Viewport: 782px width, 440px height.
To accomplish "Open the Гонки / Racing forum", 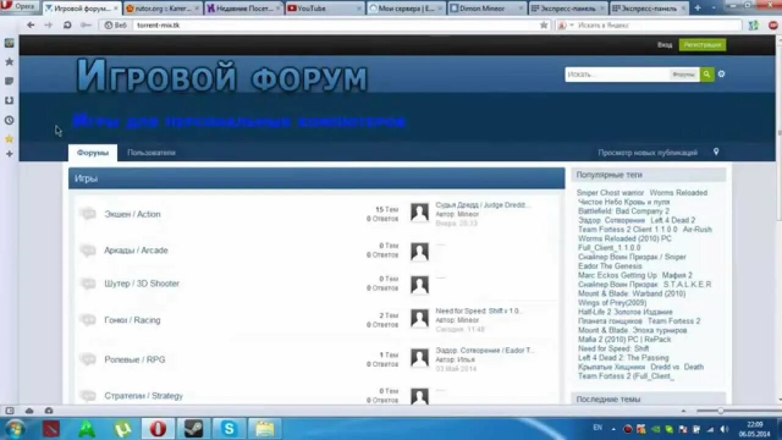I will pos(132,320).
